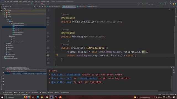
Task: Click Task View icon in taskbar
Action: point(33,97)
